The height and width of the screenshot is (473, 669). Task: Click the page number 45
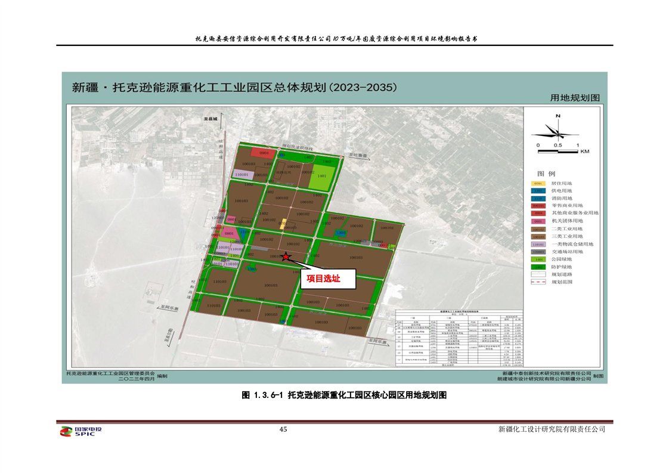[283, 430]
